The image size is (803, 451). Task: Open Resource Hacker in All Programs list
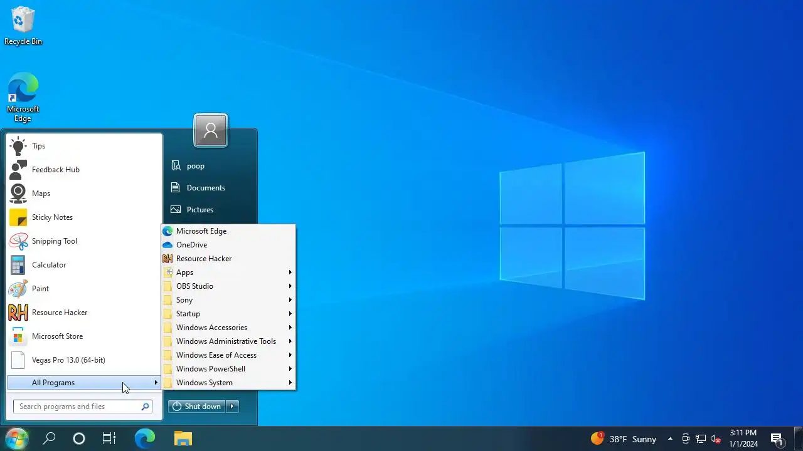coord(228,259)
